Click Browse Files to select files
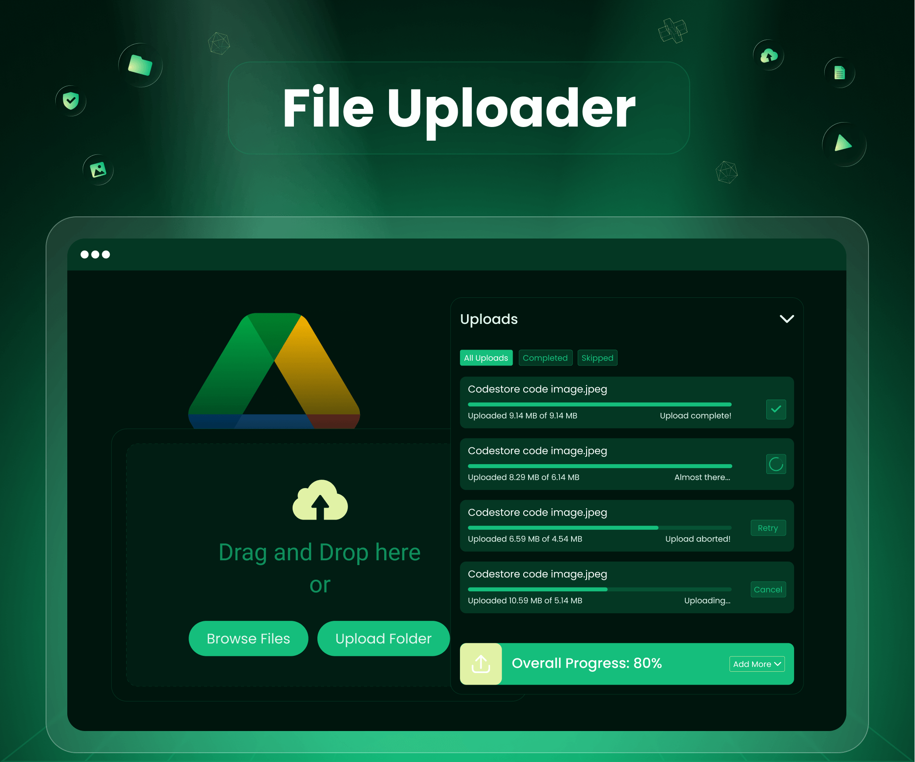The height and width of the screenshot is (762, 915). point(248,638)
